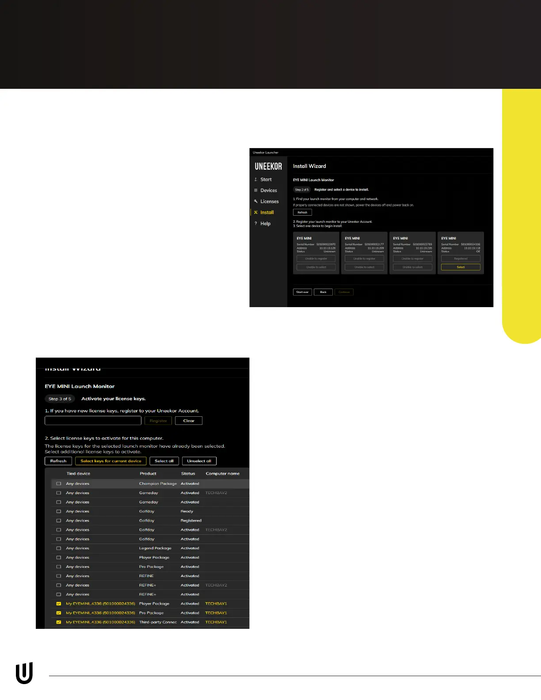The image size is (541, 700).
Task: Check the Golfday row with Ready status
Action: [x=58, y=511]
